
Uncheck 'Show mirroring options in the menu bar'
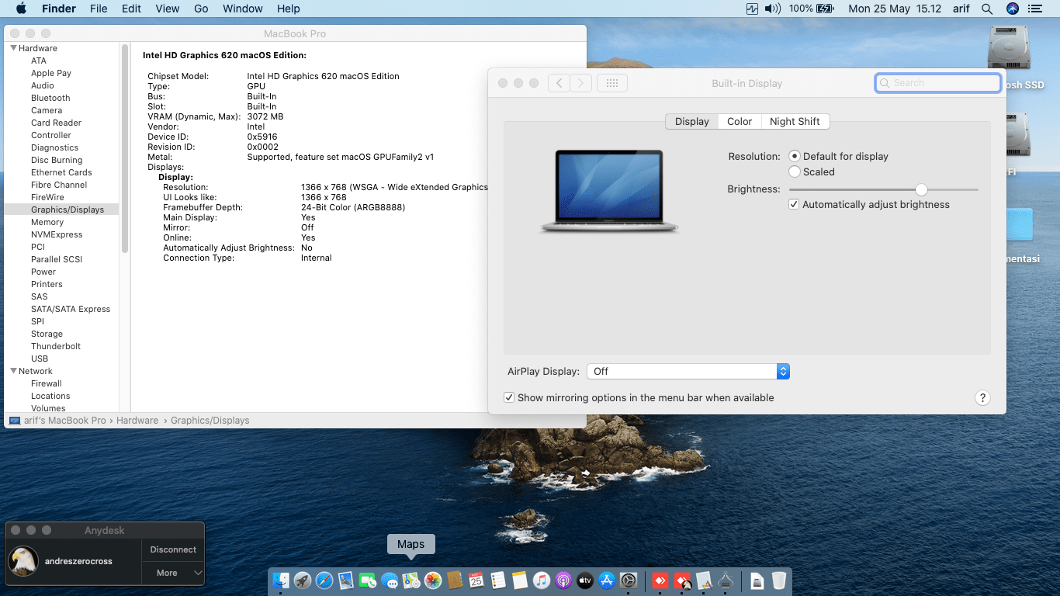point(509,397)
